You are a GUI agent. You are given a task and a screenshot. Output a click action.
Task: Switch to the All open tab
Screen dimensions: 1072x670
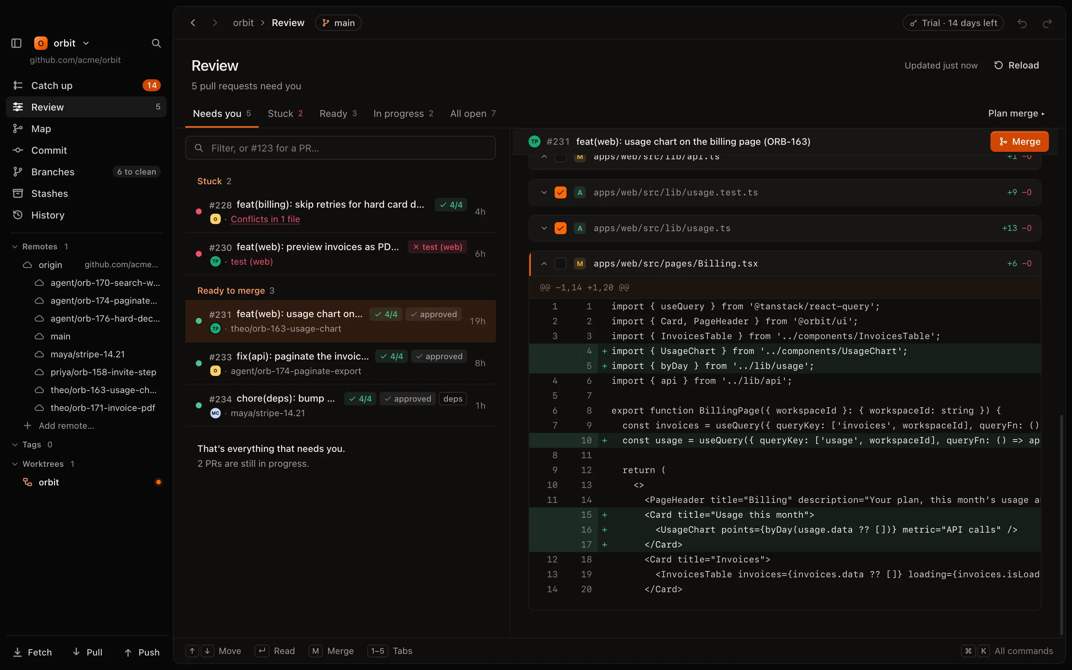473,114
